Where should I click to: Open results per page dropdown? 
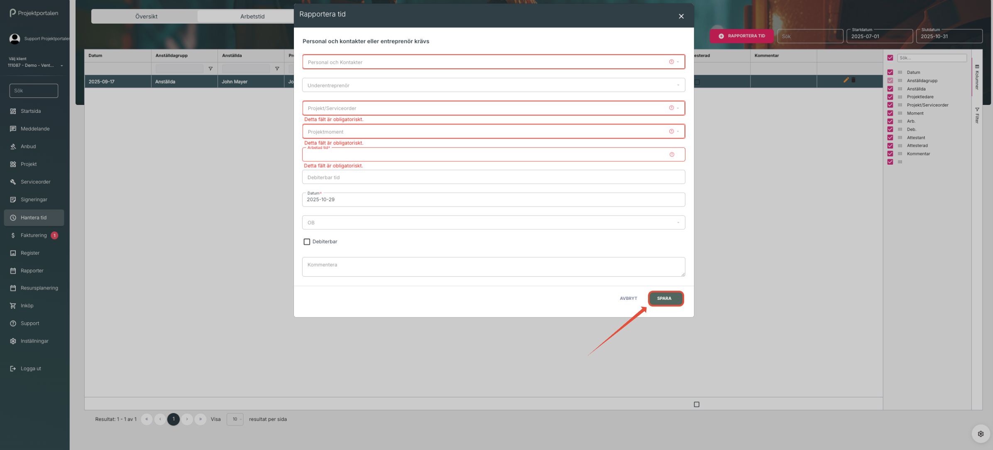tap(235, 419)
